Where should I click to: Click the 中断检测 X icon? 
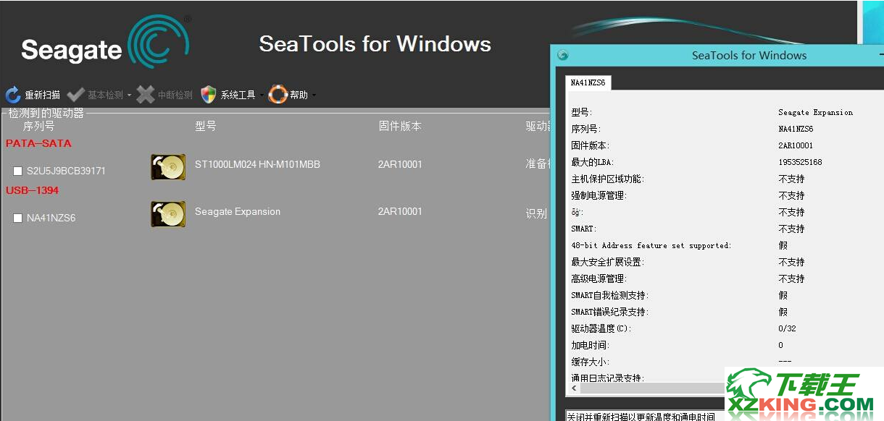coord(146,95)
